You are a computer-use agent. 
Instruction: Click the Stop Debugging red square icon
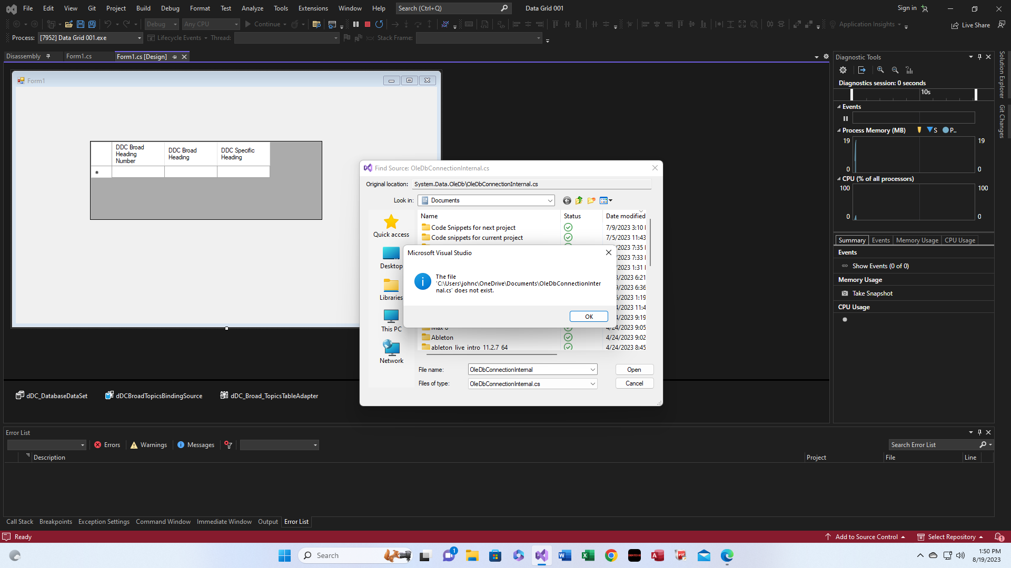tap(368, 24)
